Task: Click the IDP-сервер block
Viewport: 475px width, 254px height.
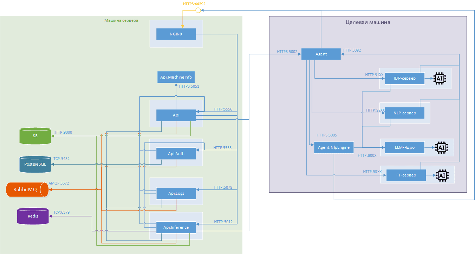Action: 404,78
